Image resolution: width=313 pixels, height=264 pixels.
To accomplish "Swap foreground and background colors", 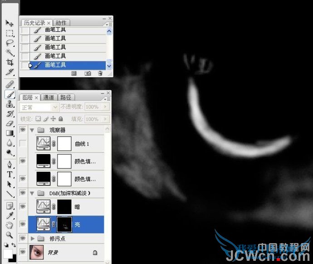I will pos(14,245).
